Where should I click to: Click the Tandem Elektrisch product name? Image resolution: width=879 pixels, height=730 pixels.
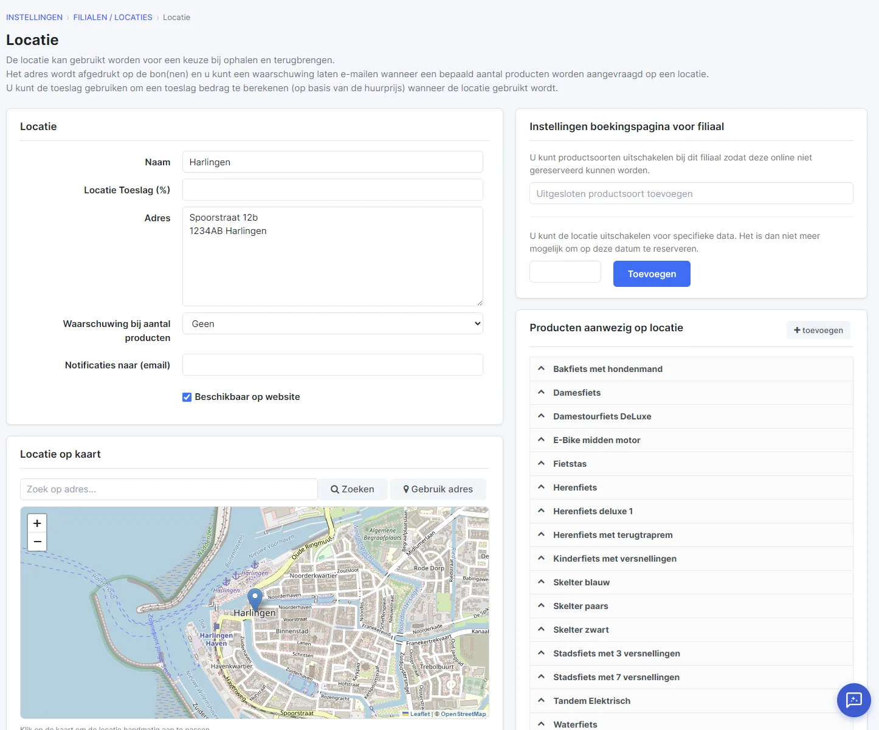(591, 700)
